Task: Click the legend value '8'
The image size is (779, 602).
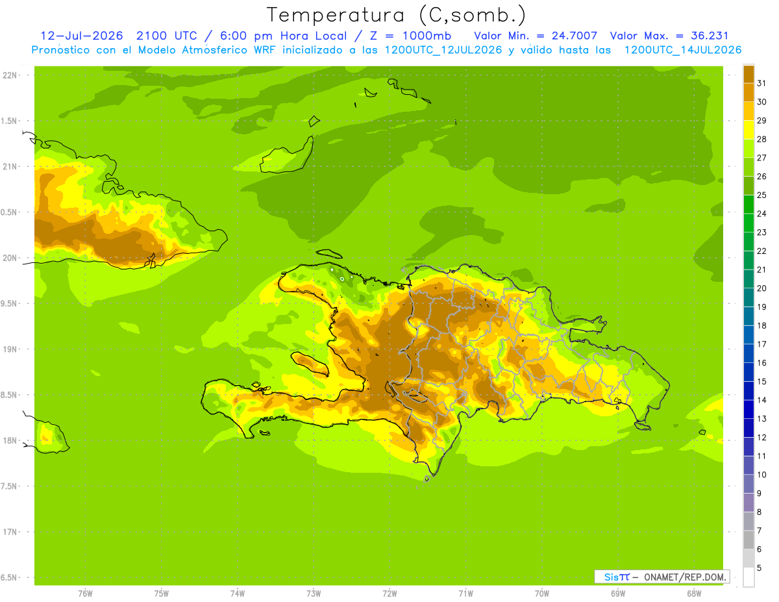Action: click(x=760, y=512)
